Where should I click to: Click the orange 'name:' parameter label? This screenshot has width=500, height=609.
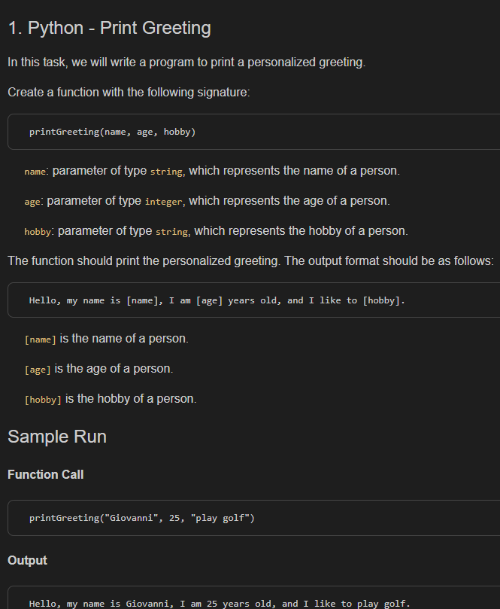pos(35,172)
